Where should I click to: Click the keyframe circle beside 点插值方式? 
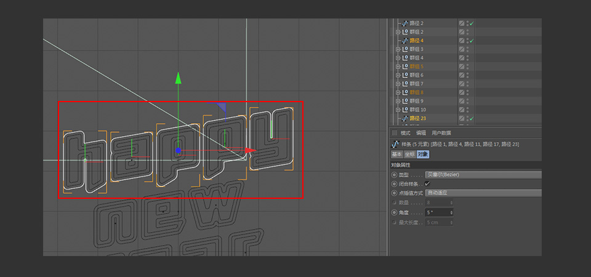click(x=395, y=193)
